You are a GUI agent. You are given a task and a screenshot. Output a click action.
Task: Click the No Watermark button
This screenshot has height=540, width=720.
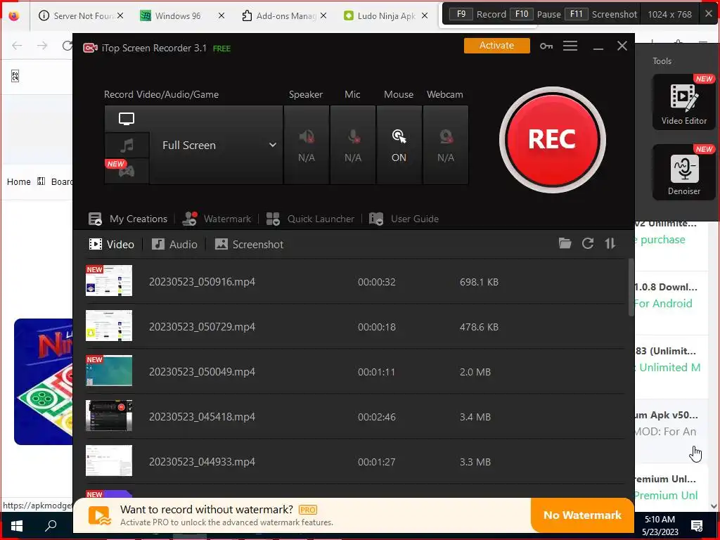[582, 515]
